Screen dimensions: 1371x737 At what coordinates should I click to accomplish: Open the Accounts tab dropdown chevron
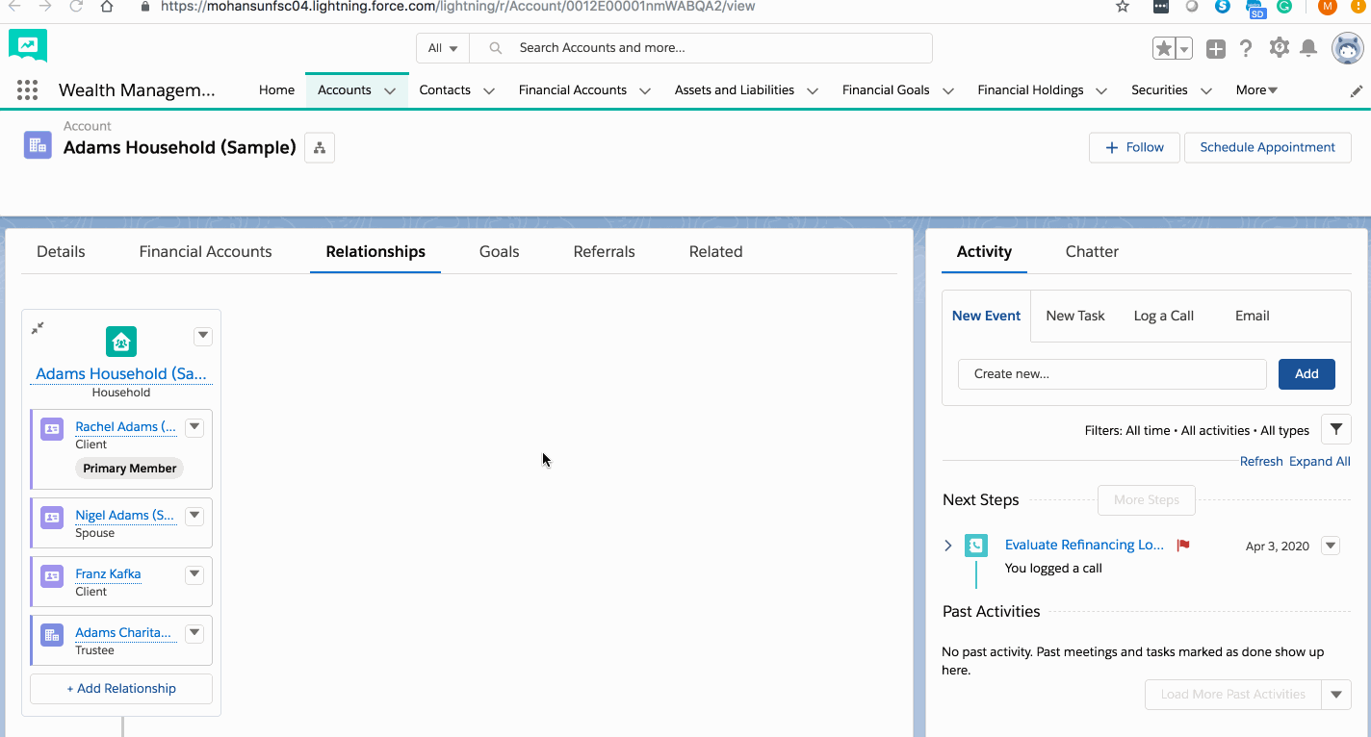[390, 90]
